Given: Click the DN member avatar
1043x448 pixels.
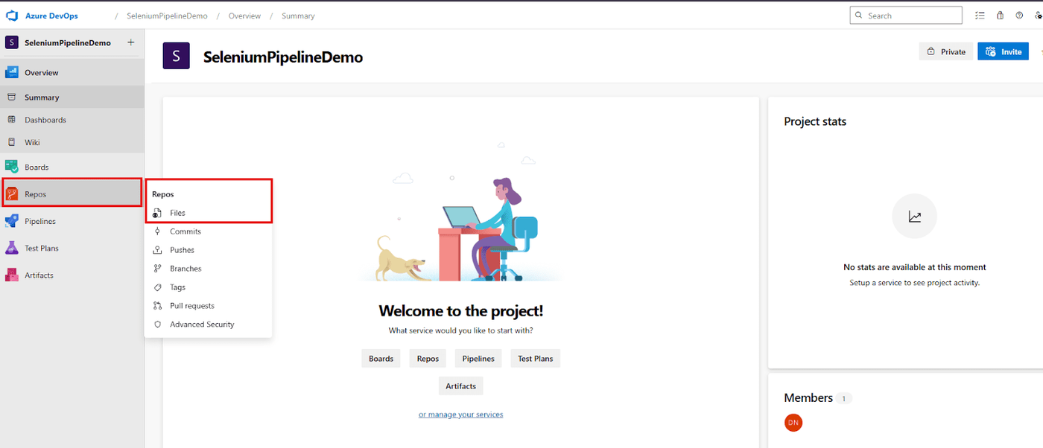Looking at the screenshot, I should tap(793, 423).
